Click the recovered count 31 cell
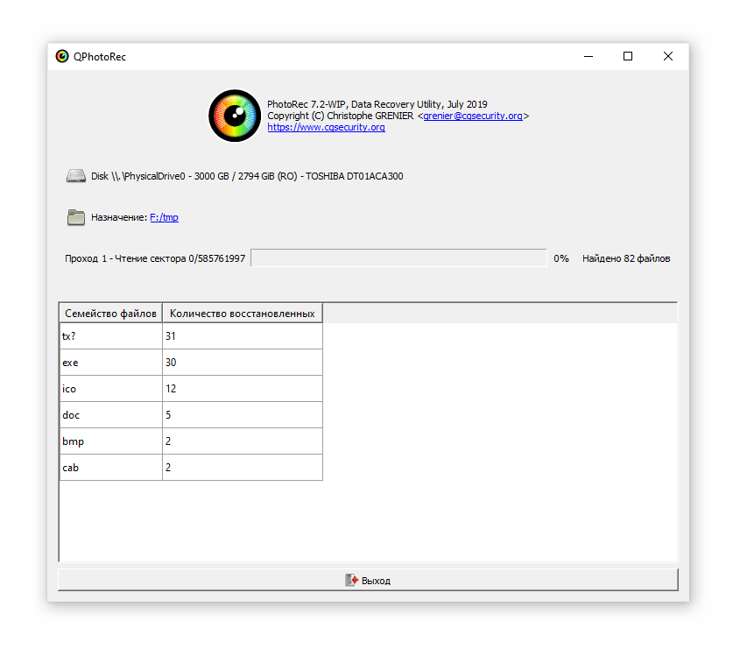The height and width of the screenshot is (649, 740). point(242,336)
